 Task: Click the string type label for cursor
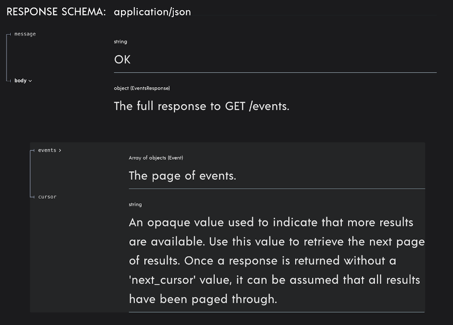pos(135,205)
